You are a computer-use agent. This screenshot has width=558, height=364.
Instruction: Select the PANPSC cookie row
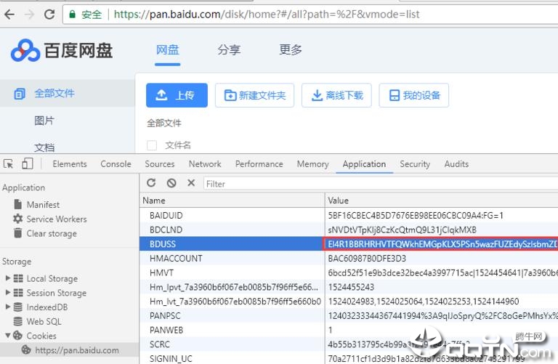click(x=349, y=315)
